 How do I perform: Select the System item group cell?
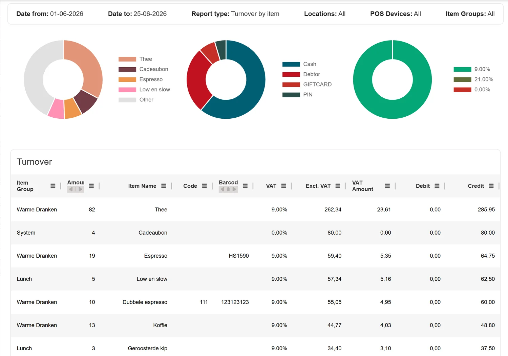[26, 233]
